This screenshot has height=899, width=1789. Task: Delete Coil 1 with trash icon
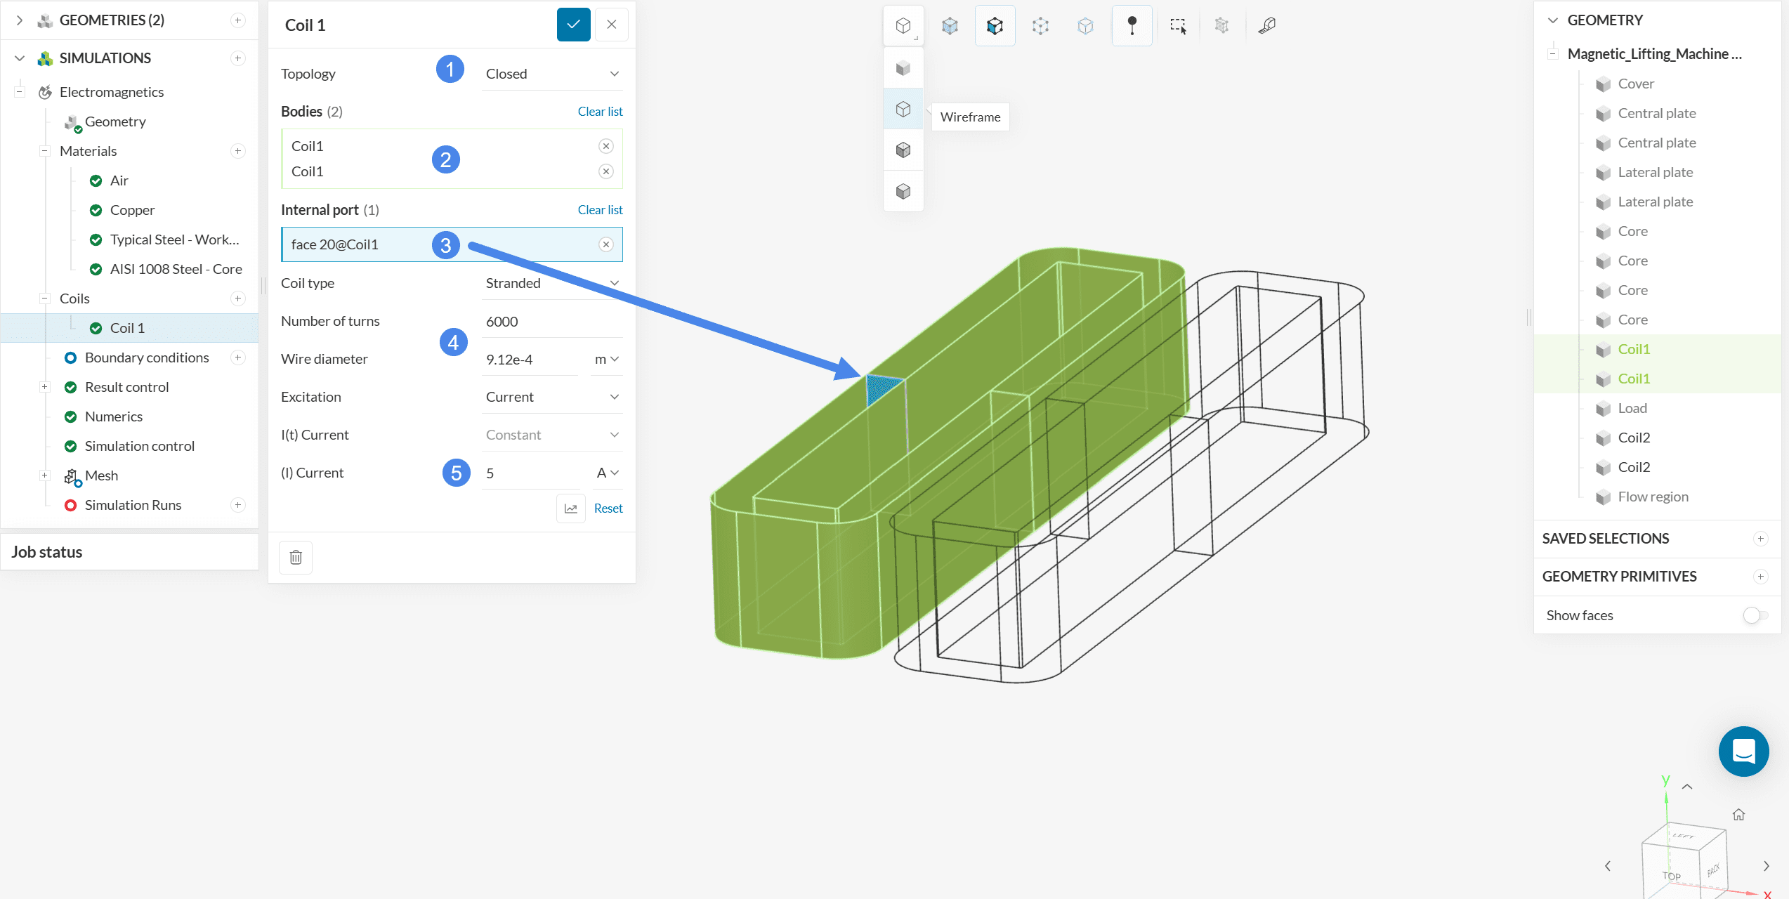click(296, 557)
